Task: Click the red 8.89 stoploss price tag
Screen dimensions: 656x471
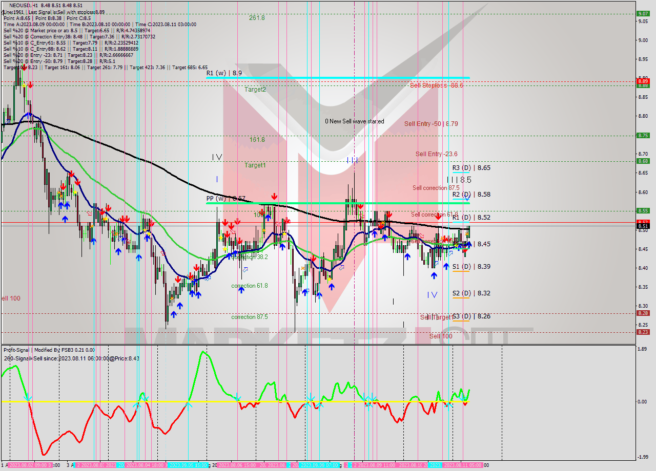Action: coord(643,81)
